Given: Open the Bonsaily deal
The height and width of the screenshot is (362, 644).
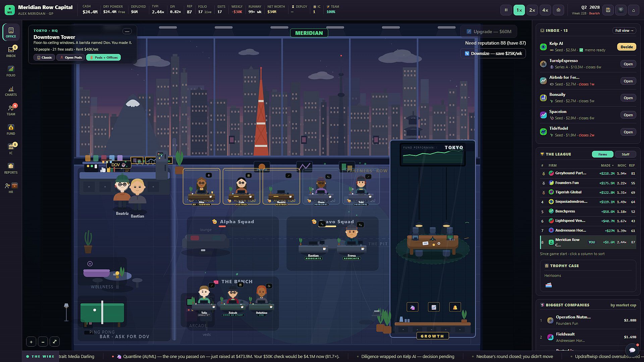Looking at the screenshot, I should click(x=628, y=98).
